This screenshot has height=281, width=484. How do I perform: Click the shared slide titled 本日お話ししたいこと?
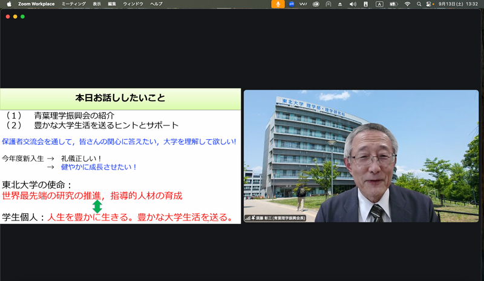[x=120, y=156]
